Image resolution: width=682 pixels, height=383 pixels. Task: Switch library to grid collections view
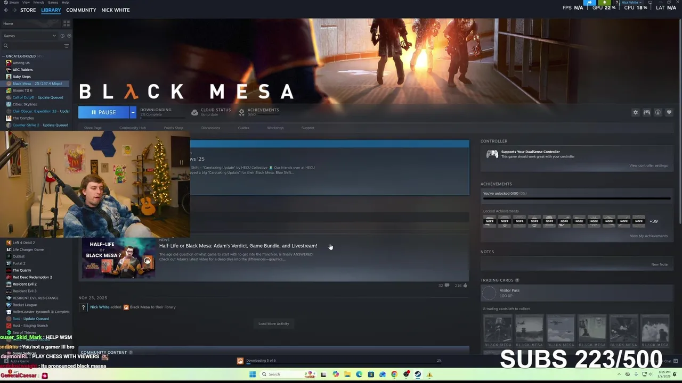pos(67,23)
